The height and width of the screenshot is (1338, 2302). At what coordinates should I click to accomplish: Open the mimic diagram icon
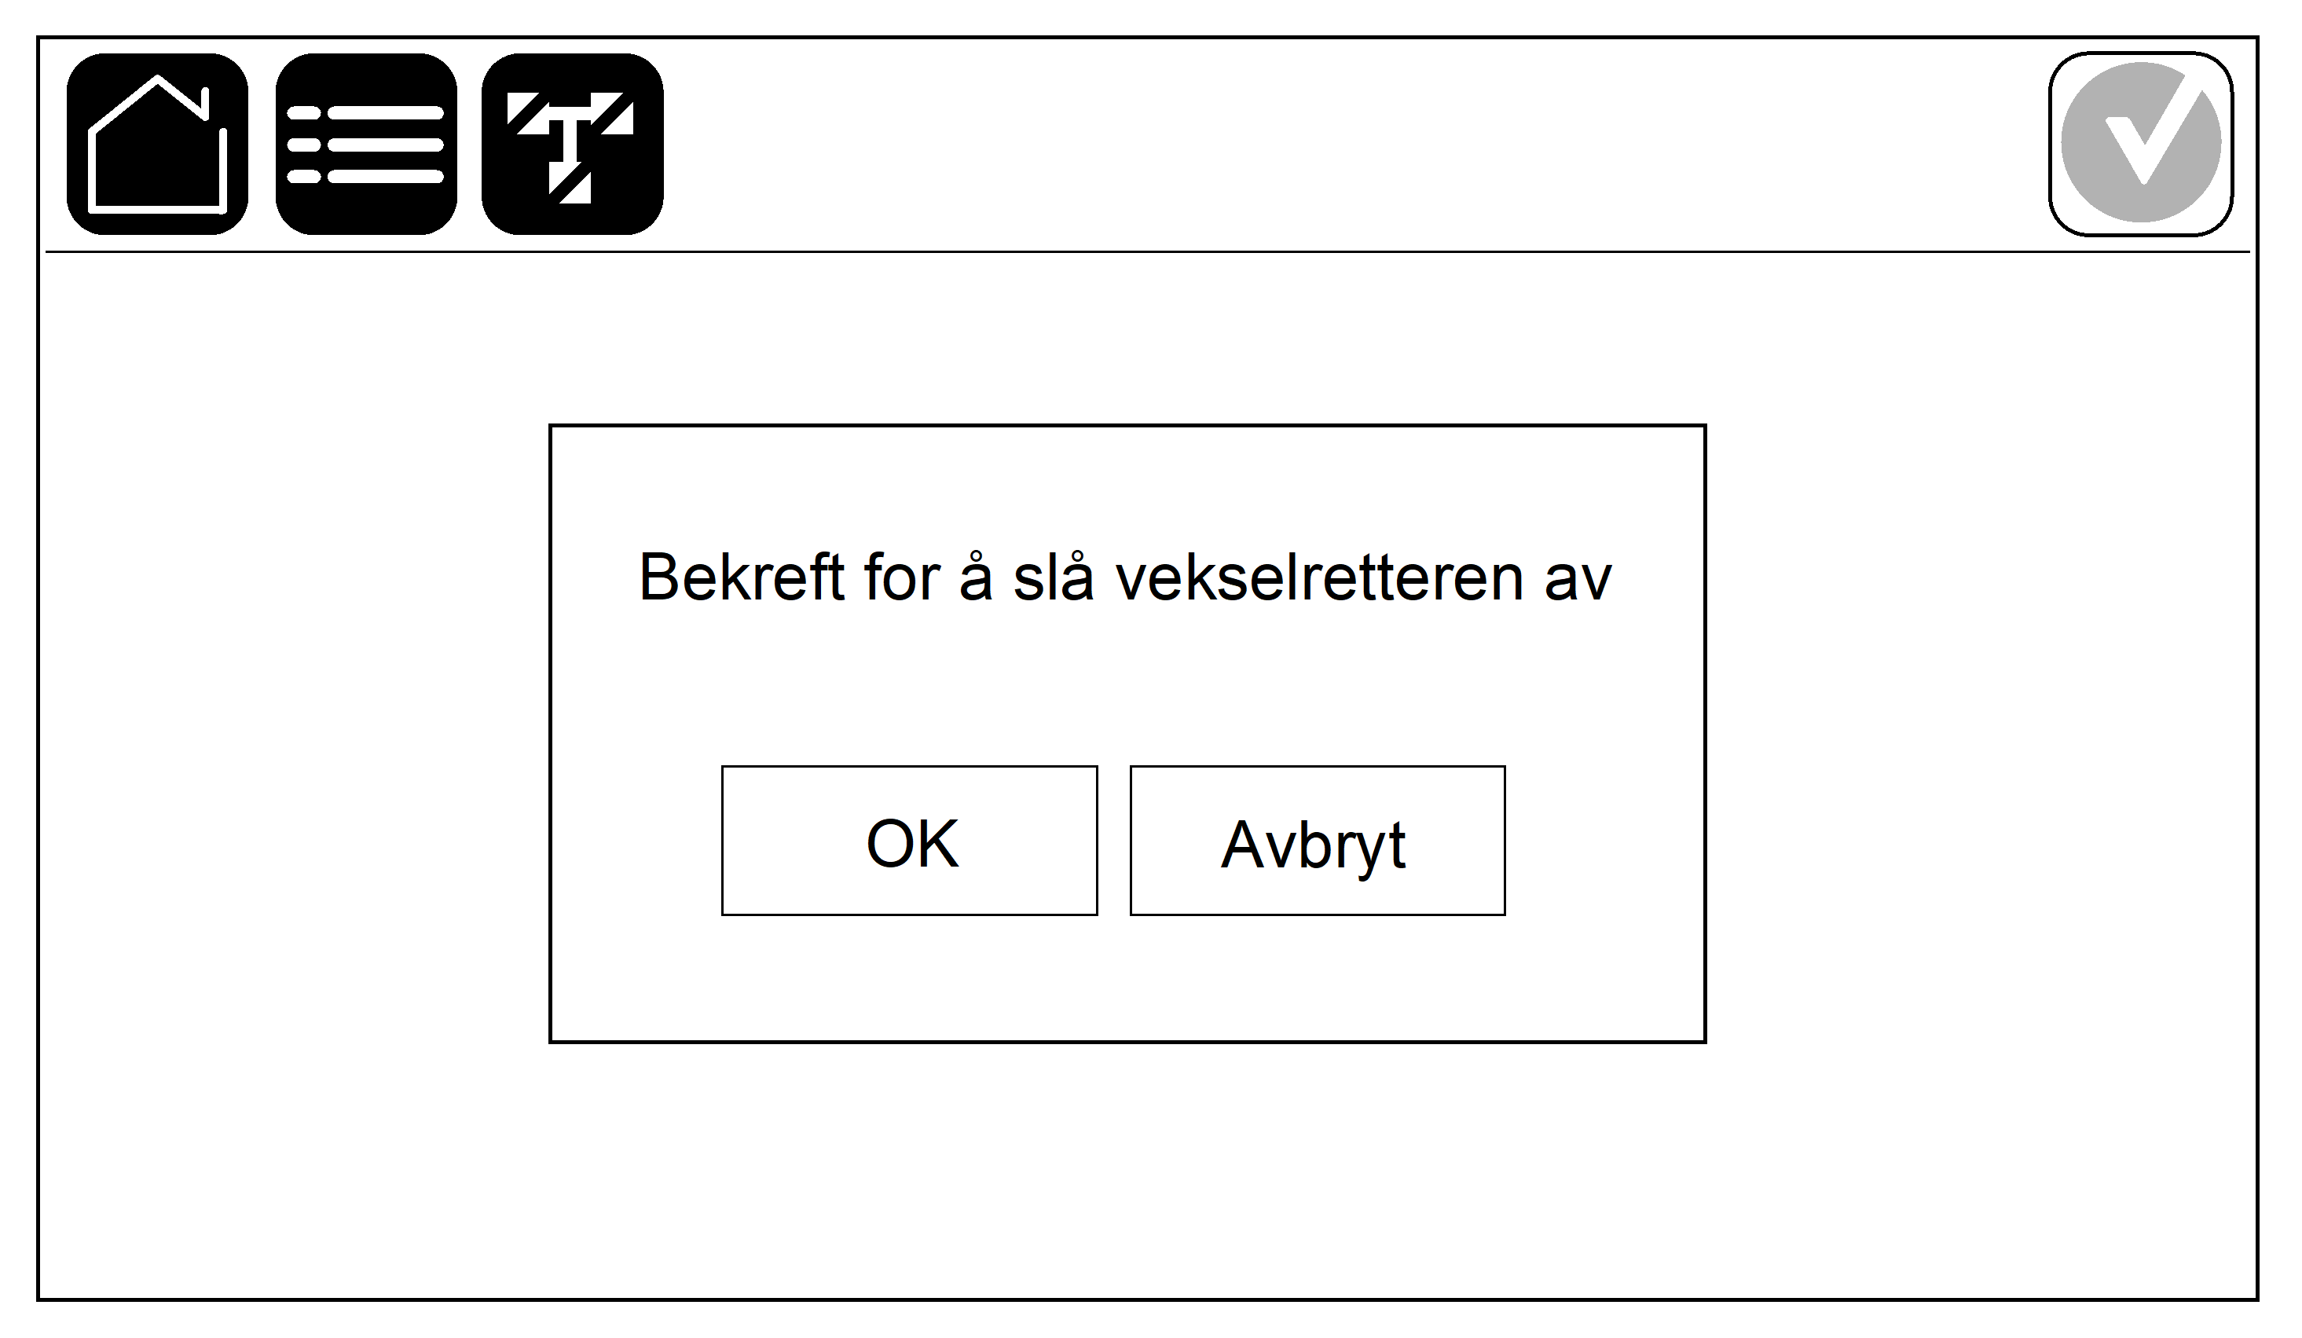tap(573, 145)
